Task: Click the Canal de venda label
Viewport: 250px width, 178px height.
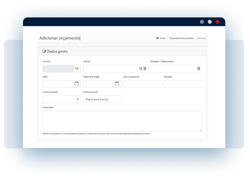Action: [50, 92]
